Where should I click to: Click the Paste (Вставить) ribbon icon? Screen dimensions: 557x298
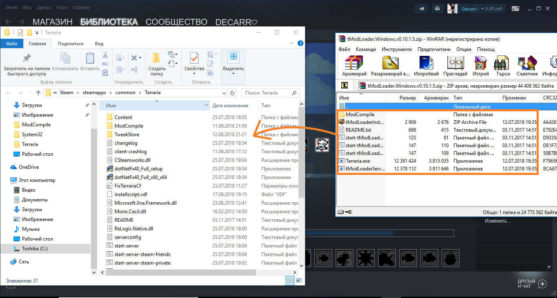[x=90, y=59]
